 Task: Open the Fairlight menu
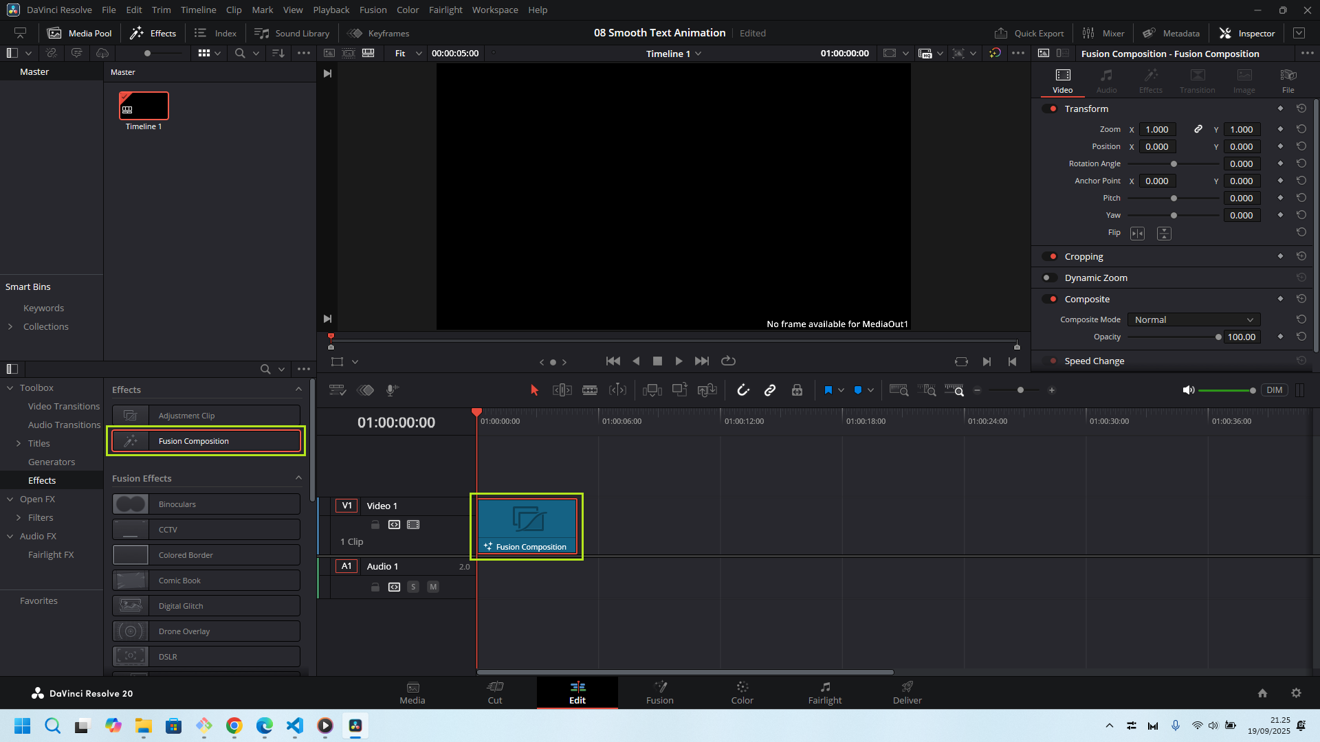coord(445,10)
